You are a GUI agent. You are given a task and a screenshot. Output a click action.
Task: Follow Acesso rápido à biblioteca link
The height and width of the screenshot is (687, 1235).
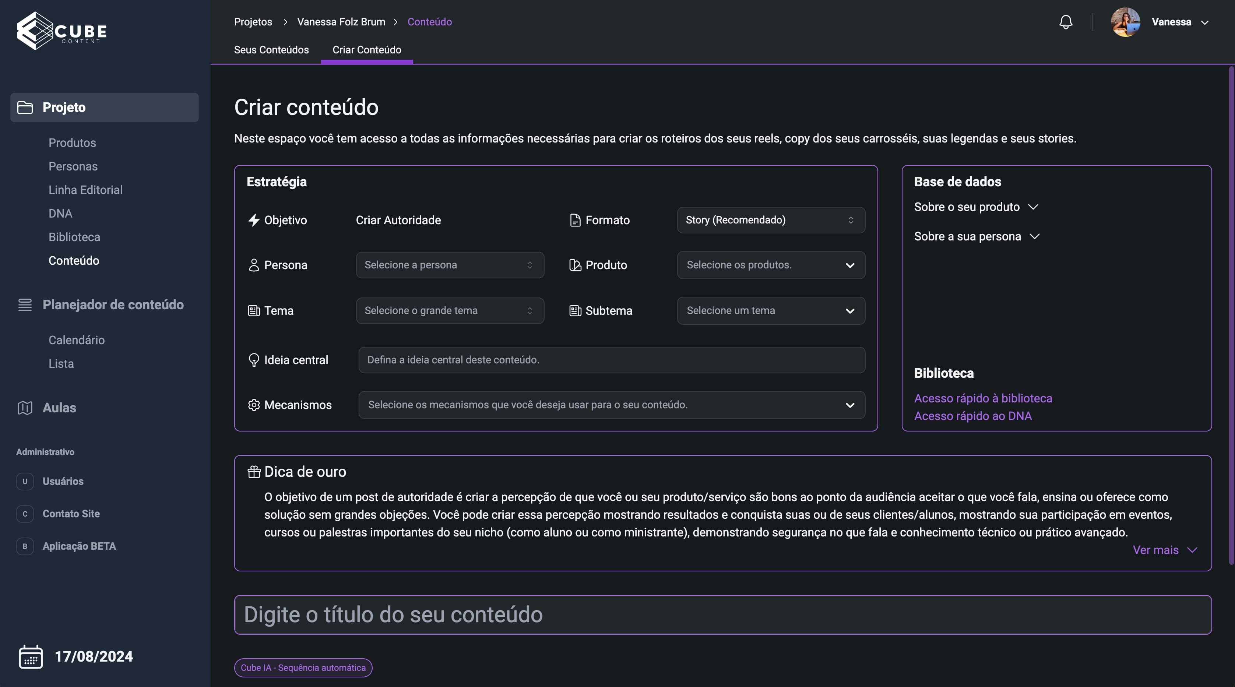click(x=983, y=398)
